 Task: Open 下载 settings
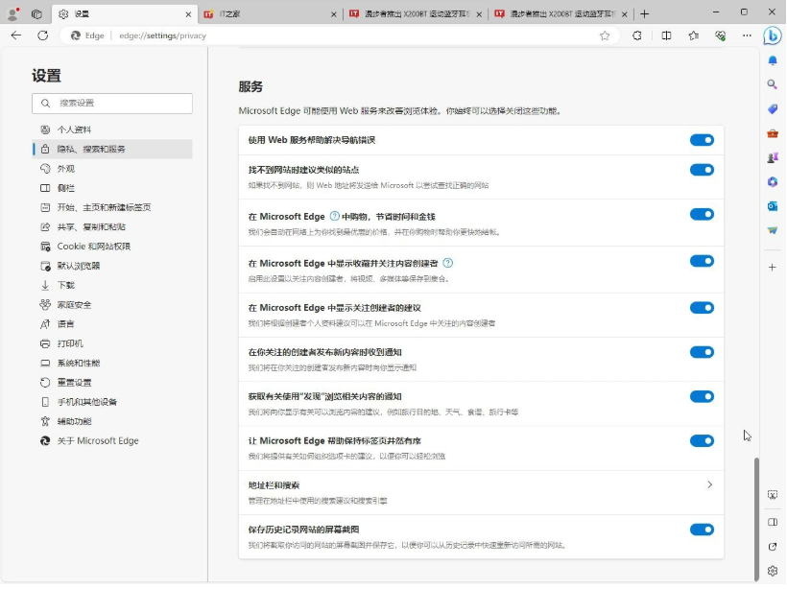[112, 285]
